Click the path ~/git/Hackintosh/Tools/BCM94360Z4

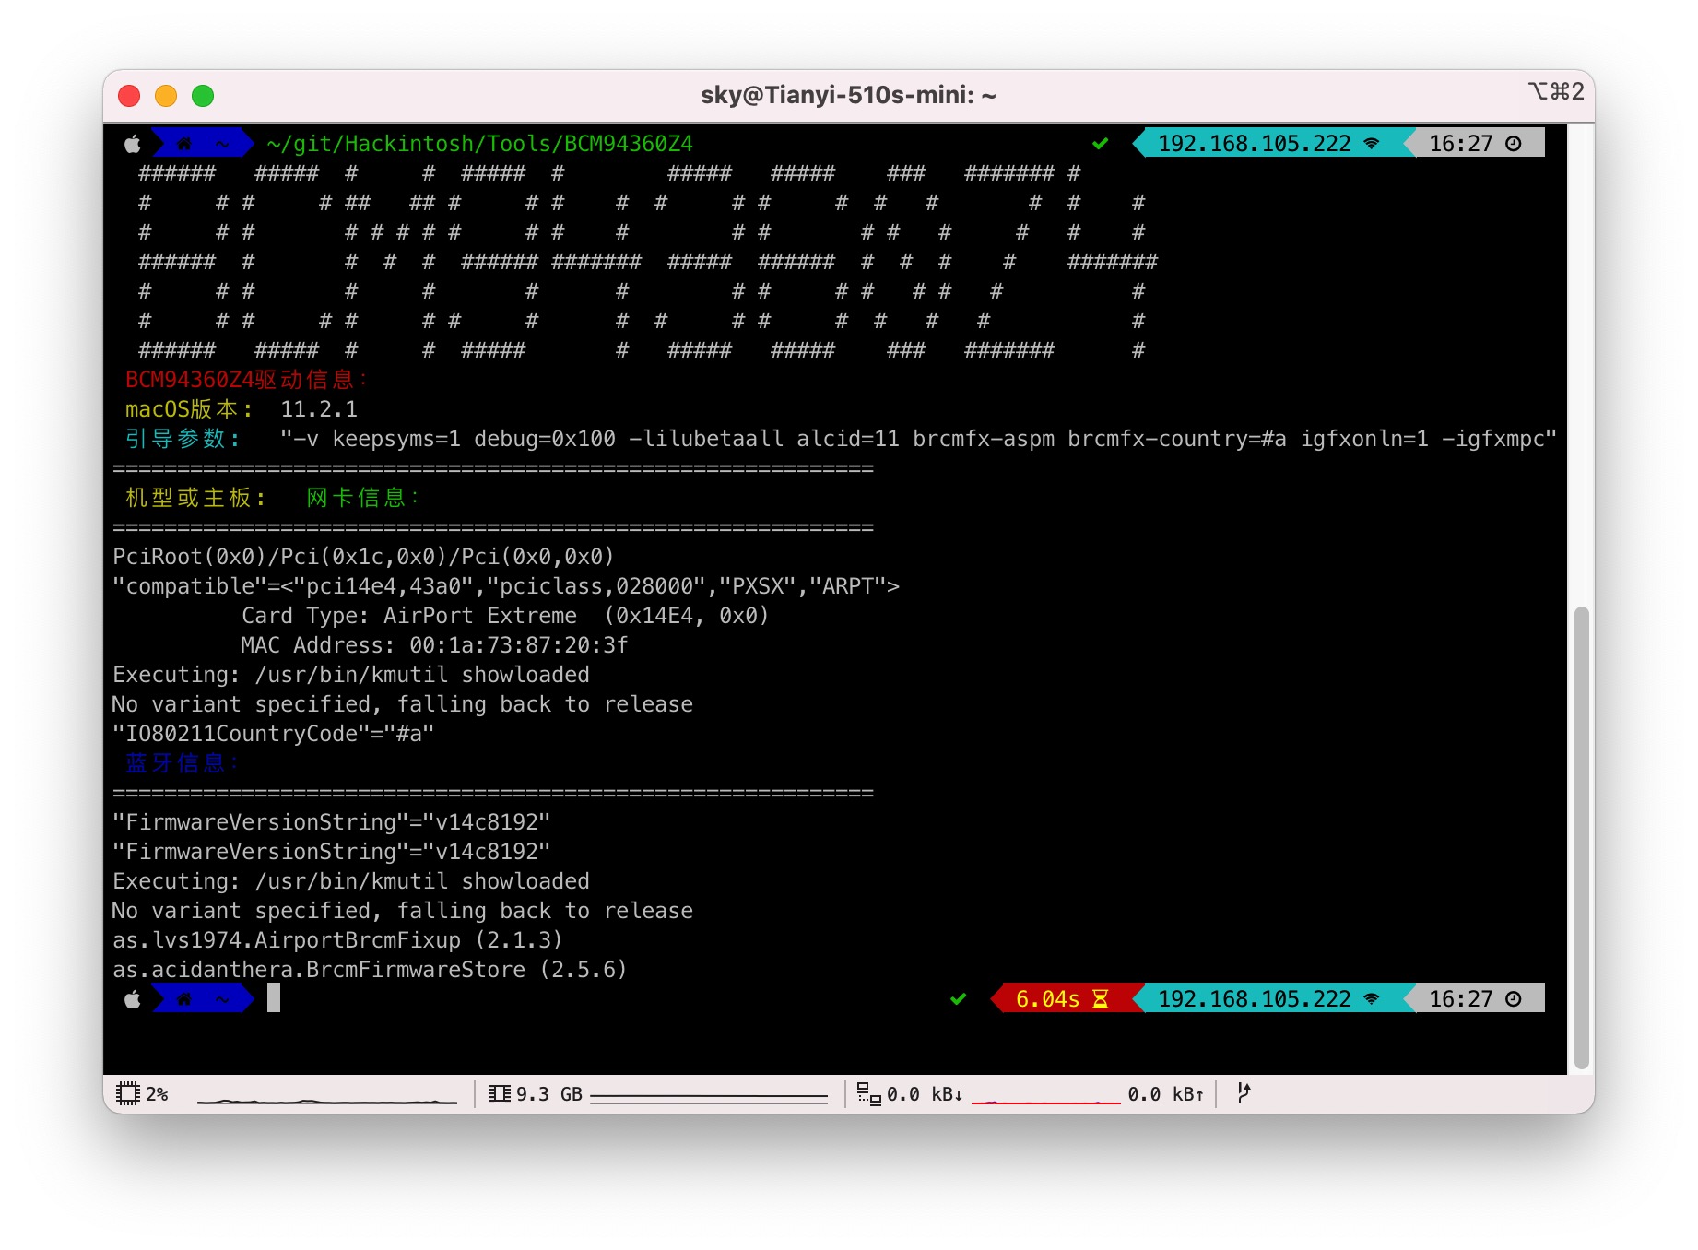479,144
